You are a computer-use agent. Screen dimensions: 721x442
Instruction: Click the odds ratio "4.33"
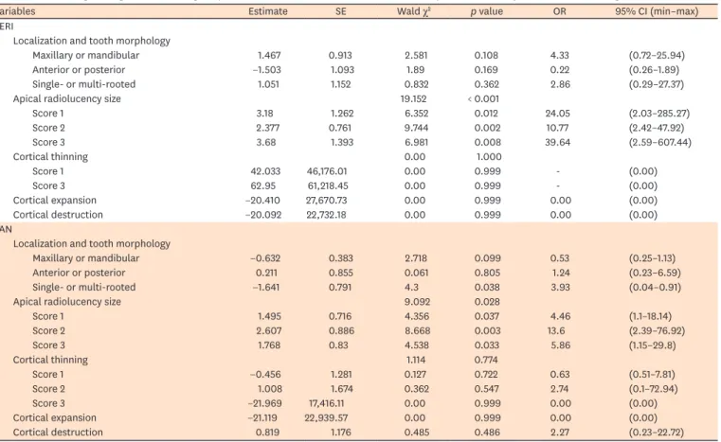tap(560, 55)
